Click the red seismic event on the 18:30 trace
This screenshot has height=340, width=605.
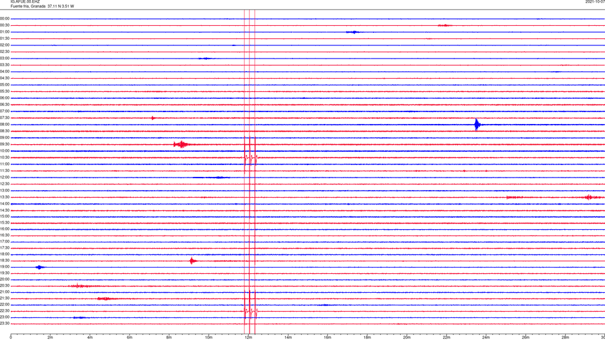pos(193,261)
